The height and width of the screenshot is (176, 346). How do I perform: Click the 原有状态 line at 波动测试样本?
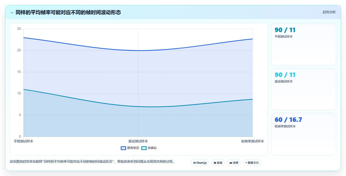pos(138,50)
